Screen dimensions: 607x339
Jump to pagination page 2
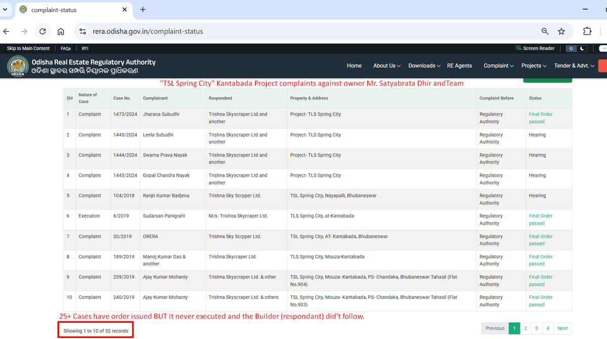pyautogui.click(x=526, y=328)
